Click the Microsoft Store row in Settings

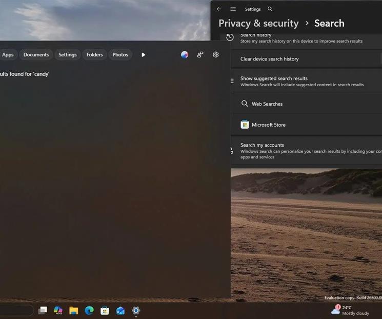(x=307, y=125)
